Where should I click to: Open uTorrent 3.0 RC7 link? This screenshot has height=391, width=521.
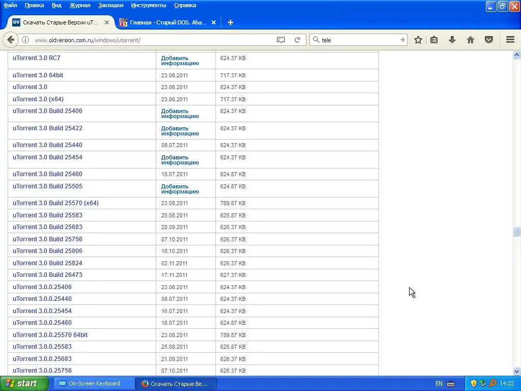[x=37, y=58]
